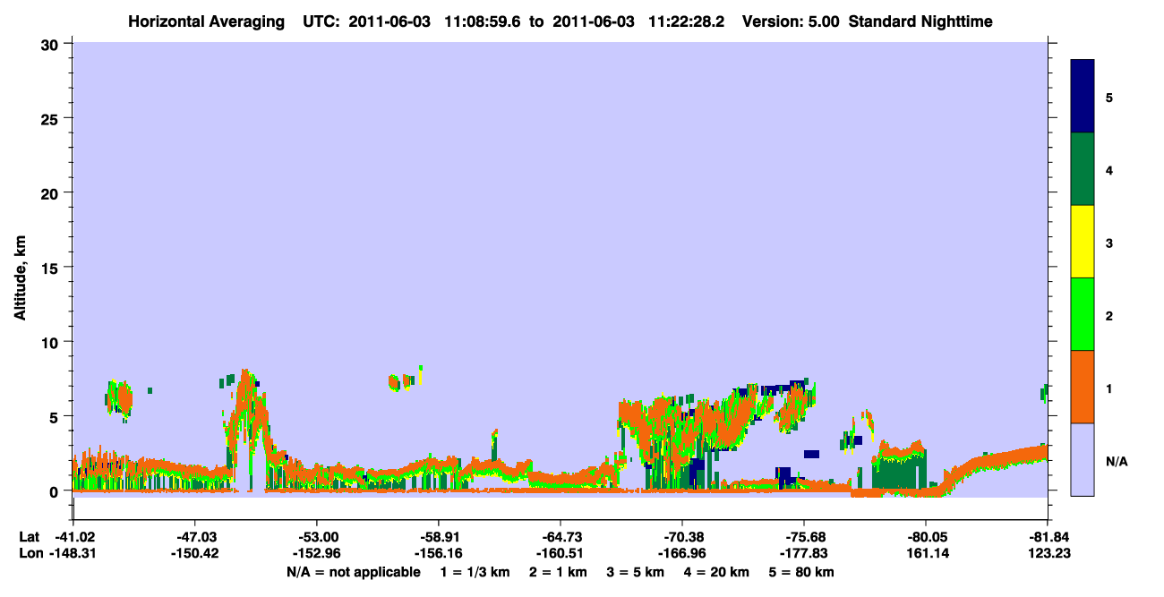Click the latitude value -47.03

click(194, 537)
